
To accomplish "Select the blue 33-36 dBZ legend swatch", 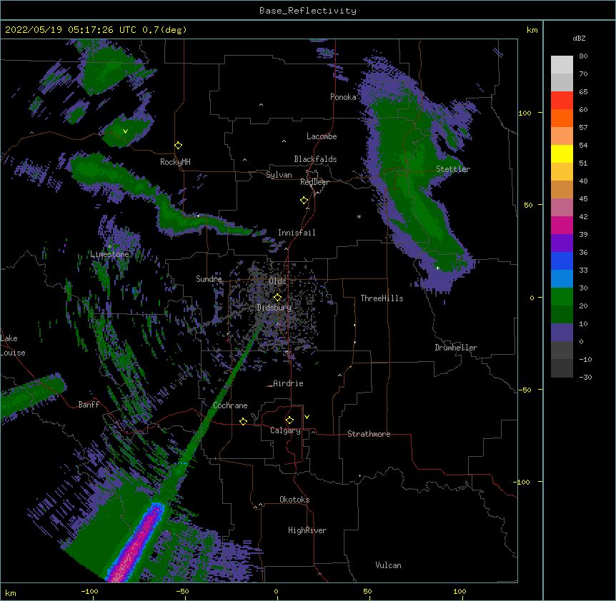I will tap(562, 261).
